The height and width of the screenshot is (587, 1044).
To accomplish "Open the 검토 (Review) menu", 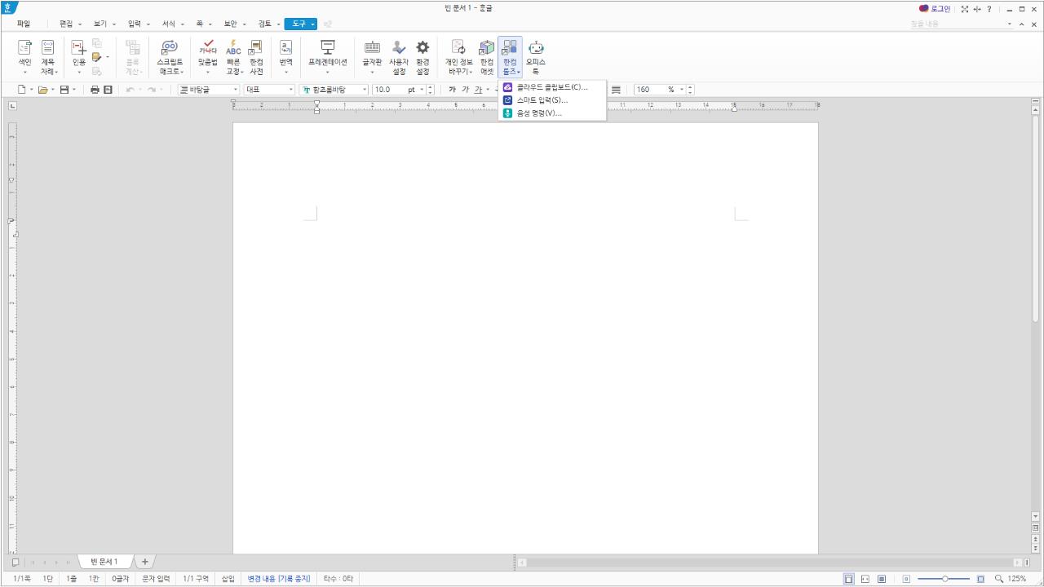I will point(265,24).
